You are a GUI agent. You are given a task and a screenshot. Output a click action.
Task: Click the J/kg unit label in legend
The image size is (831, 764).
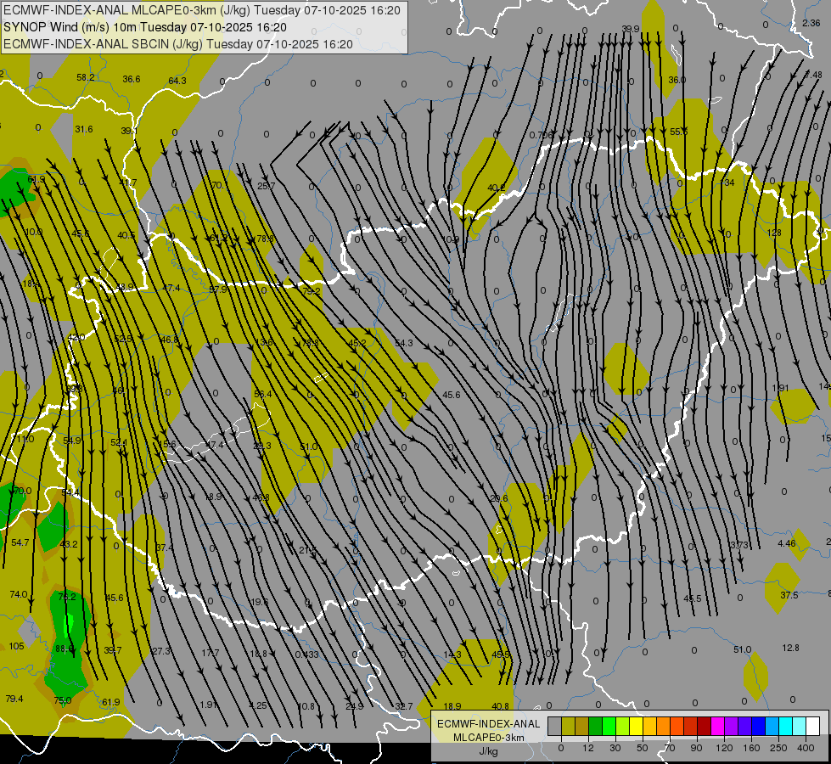coord(488,750)
